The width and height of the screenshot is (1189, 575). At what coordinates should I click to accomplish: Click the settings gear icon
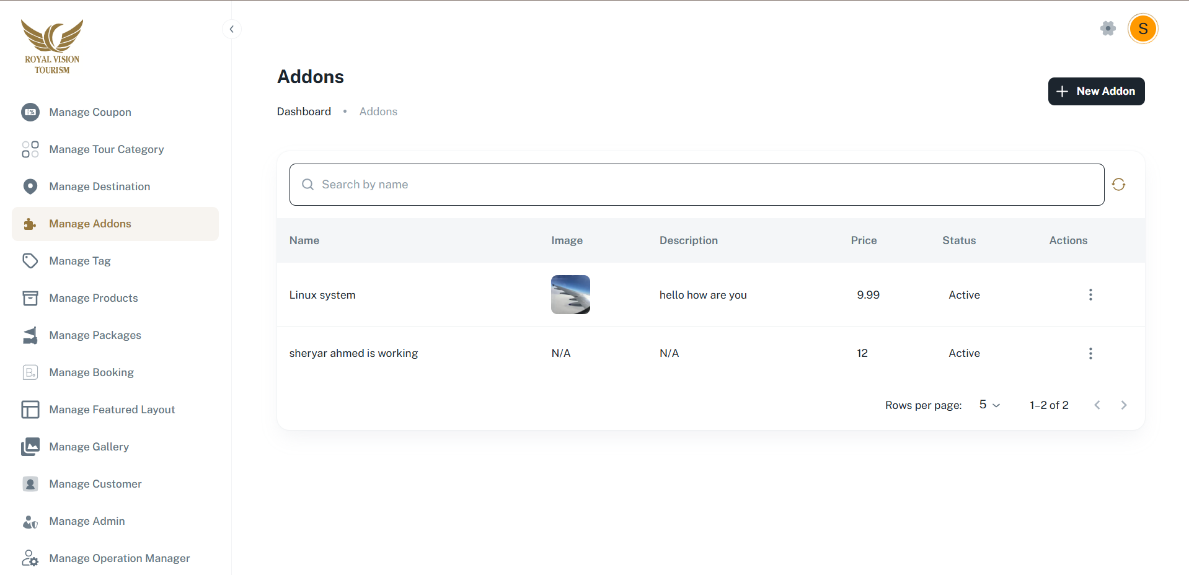click(1108, 29)
